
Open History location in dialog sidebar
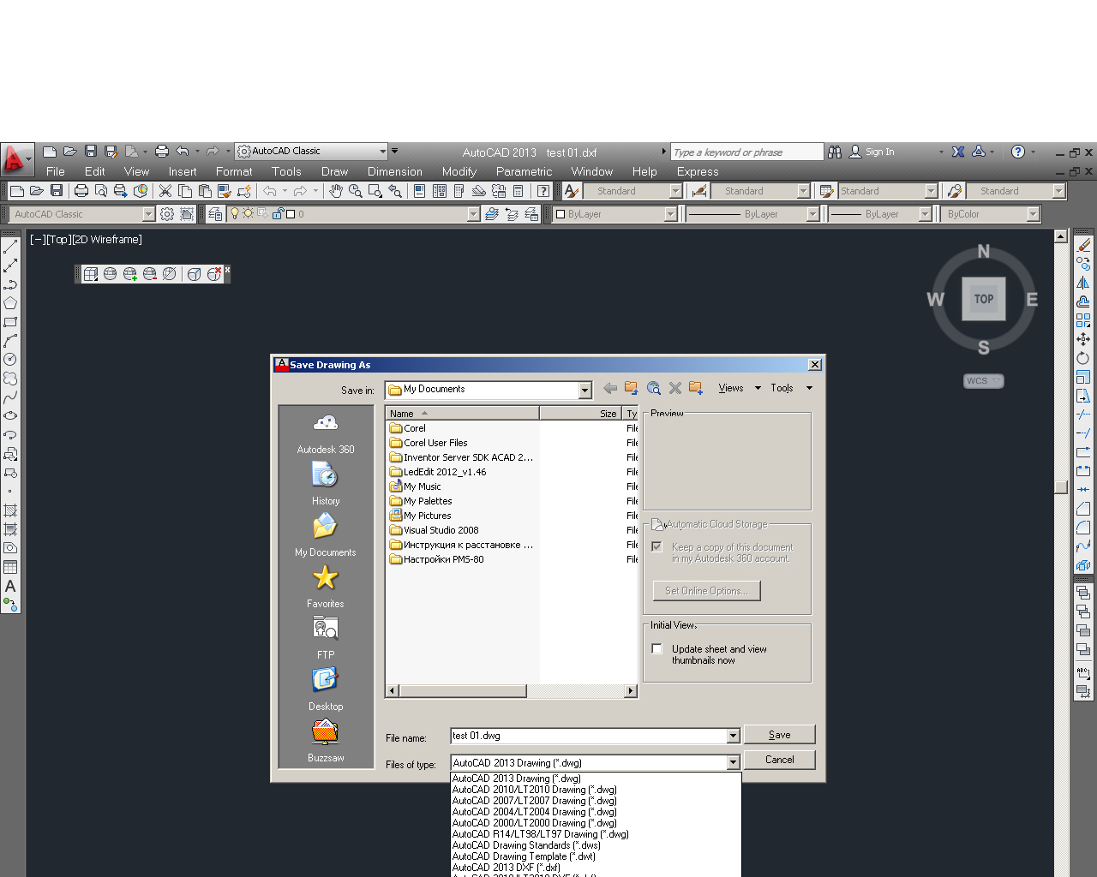[x=326, y=485]
